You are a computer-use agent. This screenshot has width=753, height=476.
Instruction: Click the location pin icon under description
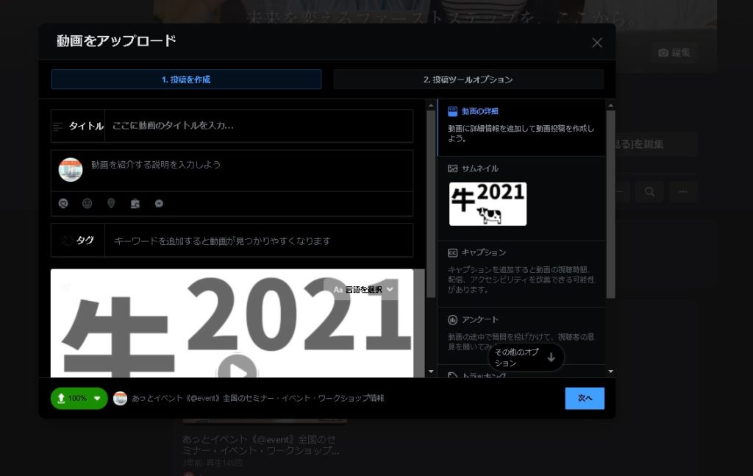(111, 204)
